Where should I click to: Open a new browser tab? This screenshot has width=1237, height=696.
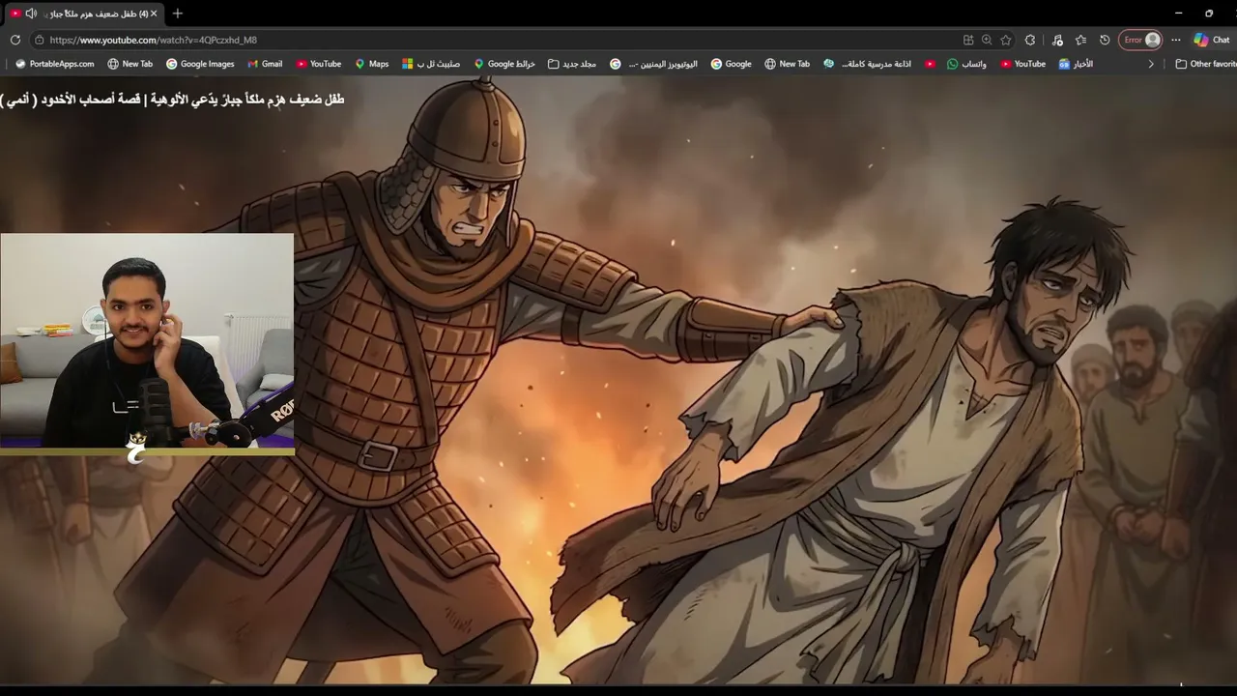coord(177,14)
